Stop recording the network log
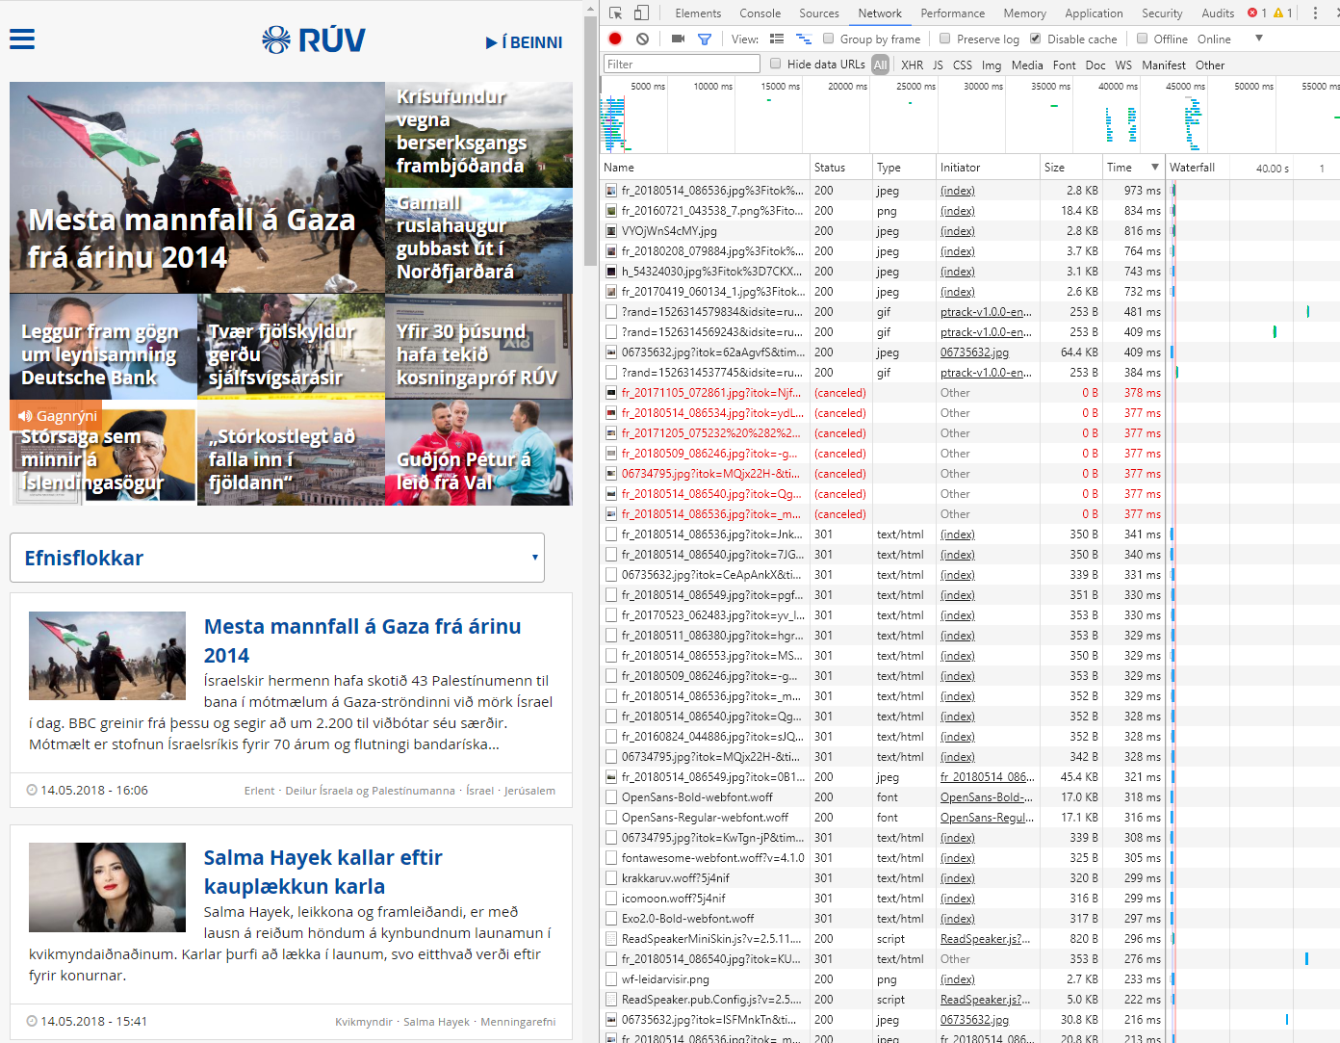This screenshot has width=1340, height=1043. pyautogui.click(x=615, y=39)
